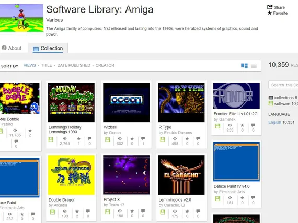Click the R Type title link

(x=165, y=127)
